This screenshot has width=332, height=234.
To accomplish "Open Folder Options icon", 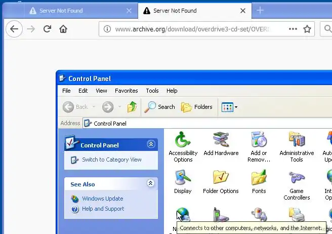I will point(221,182).
